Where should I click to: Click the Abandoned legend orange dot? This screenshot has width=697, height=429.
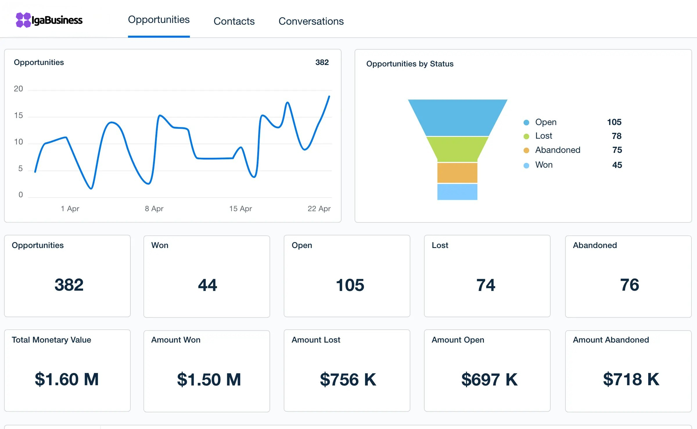click(526, 150)
